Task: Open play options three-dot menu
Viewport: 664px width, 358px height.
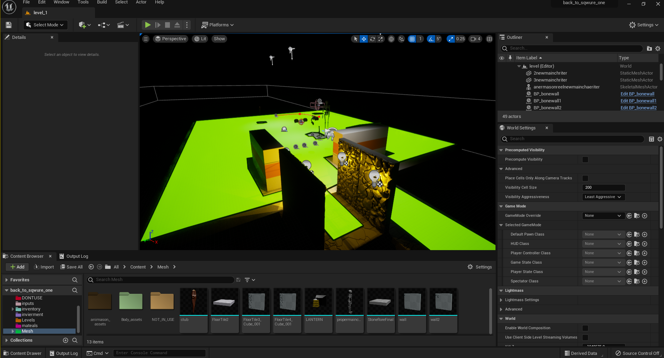Action: [187, 25]
